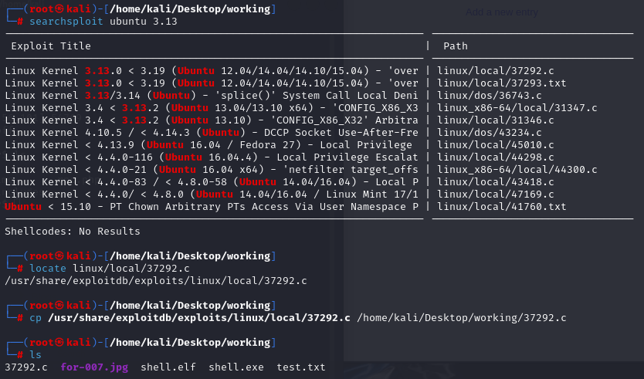Click path linux_x86-64/local/31347.c
The height and width of the screenshot is (379, 644).
[x=517, y=107]
